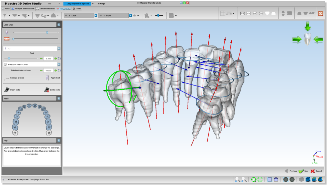Image resolution: width=329 pixels, height=187 pixels.
Task: Select tooth 16 in teeth chart
Action: tap(16, 122)
